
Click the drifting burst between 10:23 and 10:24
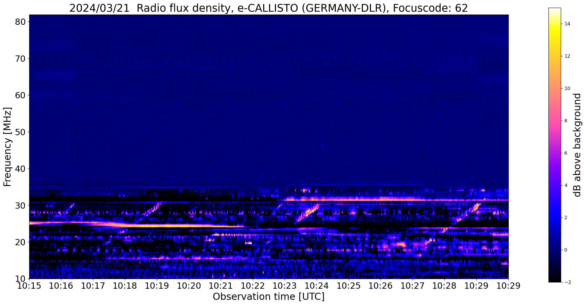tap(307, 214)
